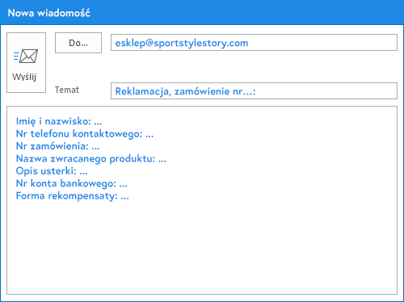Place the cursor at "Opis usterki: ..."
Screen dimensions: 404x302
tap(52, 171)
